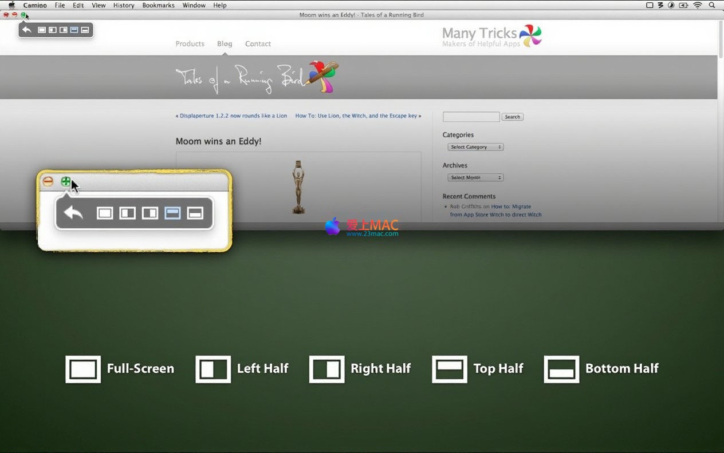Screen dimensions: 724x453
Task: Open the Bookmarks menu
Action: tap(158, 5)
